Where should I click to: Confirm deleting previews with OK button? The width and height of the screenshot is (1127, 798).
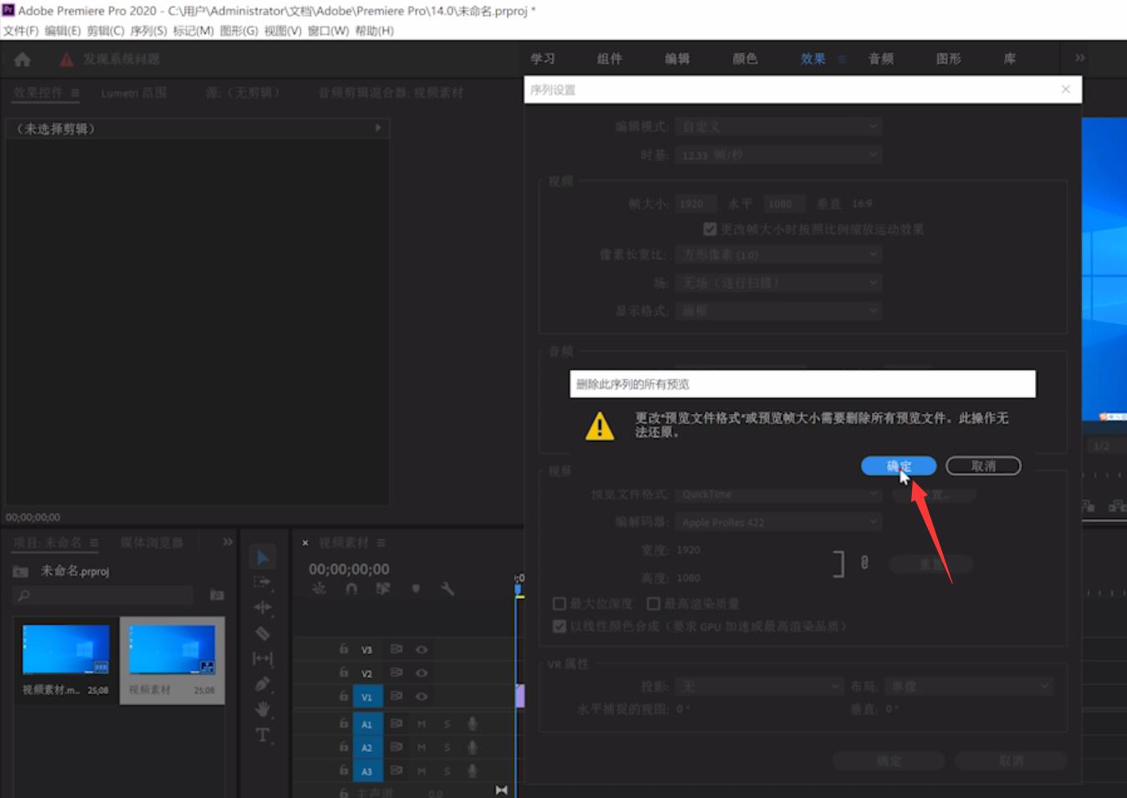[x=899, y=466]
